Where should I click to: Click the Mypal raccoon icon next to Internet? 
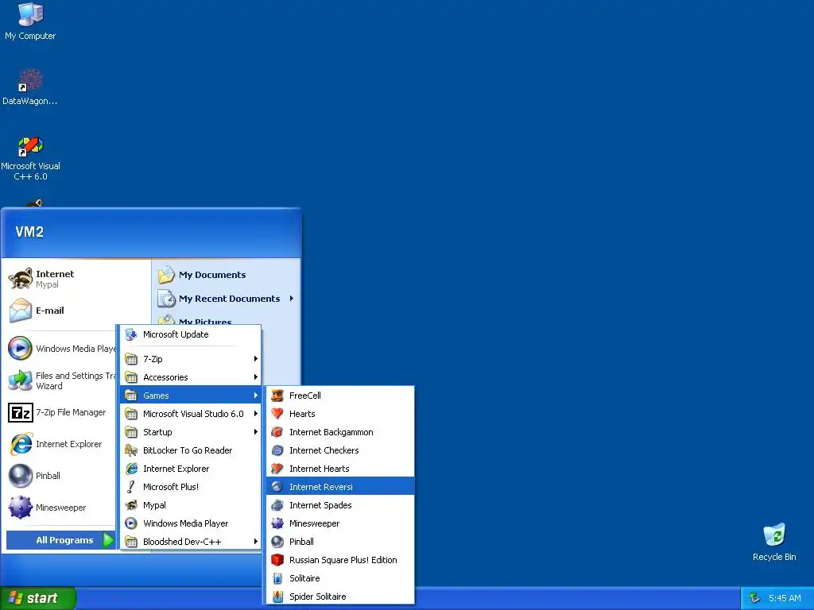[x=21, y=279]
